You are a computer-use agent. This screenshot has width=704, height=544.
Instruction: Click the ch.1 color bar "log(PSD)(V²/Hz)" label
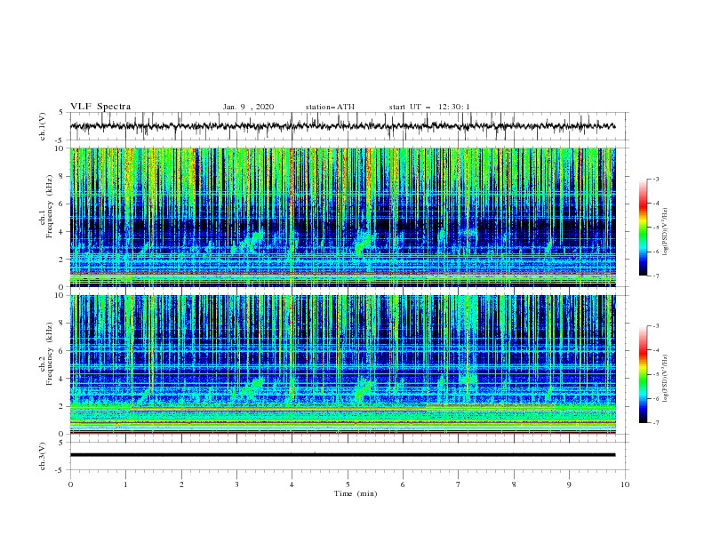point(666,232)
